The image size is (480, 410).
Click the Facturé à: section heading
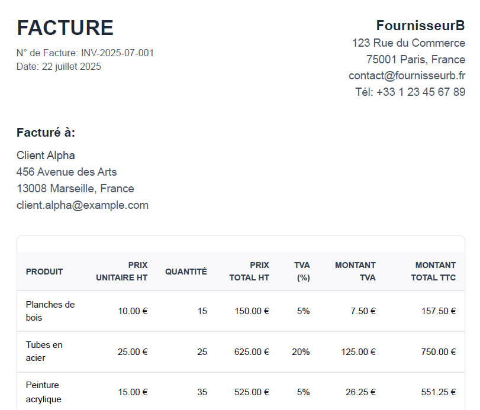point(46,133)
